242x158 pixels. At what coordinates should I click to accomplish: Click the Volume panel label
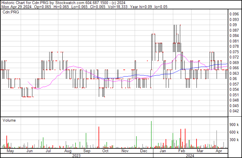pos(9,120)
